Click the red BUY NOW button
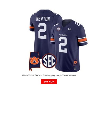This screenshot has width=98, height=127. point(49,81)
